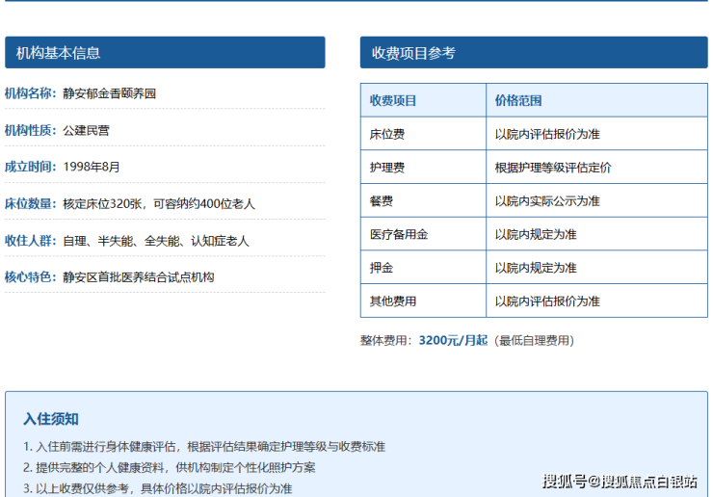Click the price cell in the 其他费用 row
The image size is (713, 497).
coord(597,301)
